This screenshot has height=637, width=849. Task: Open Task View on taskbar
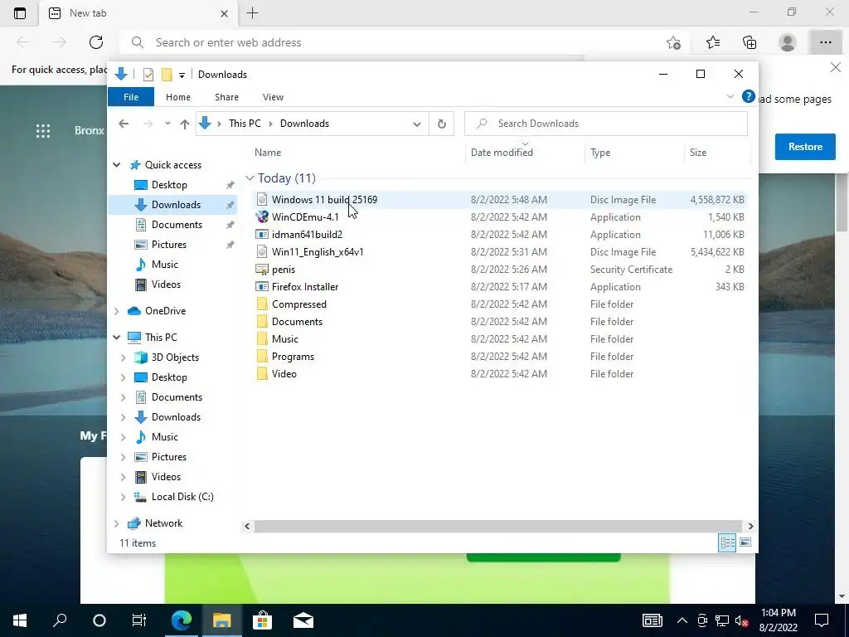pos(139,620)
